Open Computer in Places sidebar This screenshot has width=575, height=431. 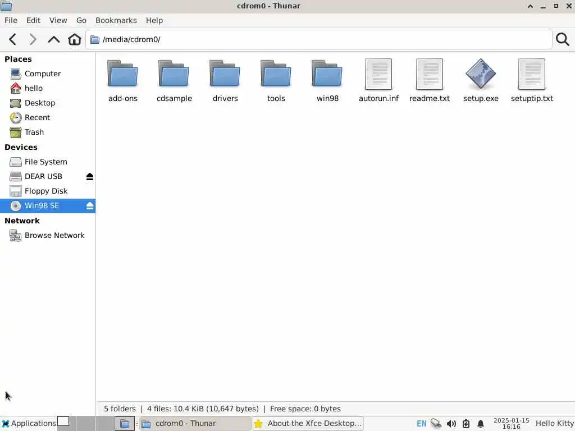(x=48, y=74)
